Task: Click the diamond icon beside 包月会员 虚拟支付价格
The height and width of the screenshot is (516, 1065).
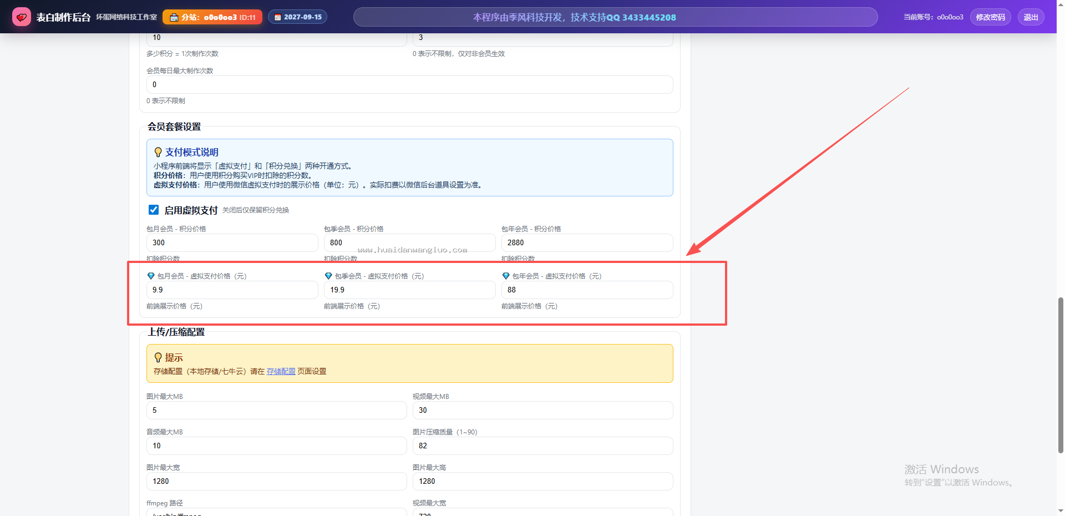Action: tap(151, 276)
